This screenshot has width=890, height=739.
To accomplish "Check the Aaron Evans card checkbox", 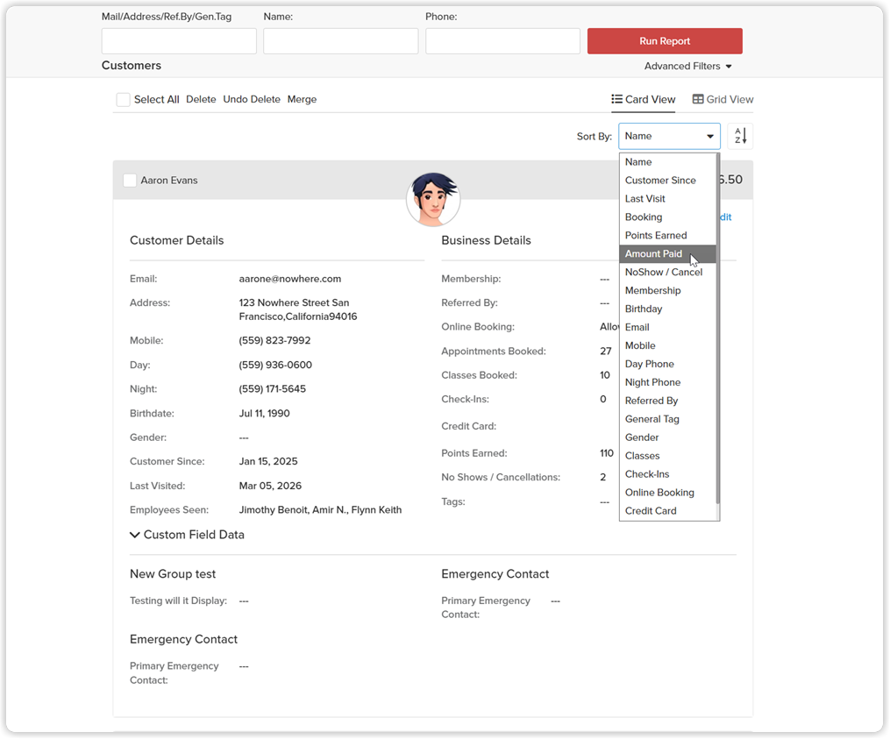I will [x=130, y=181].
